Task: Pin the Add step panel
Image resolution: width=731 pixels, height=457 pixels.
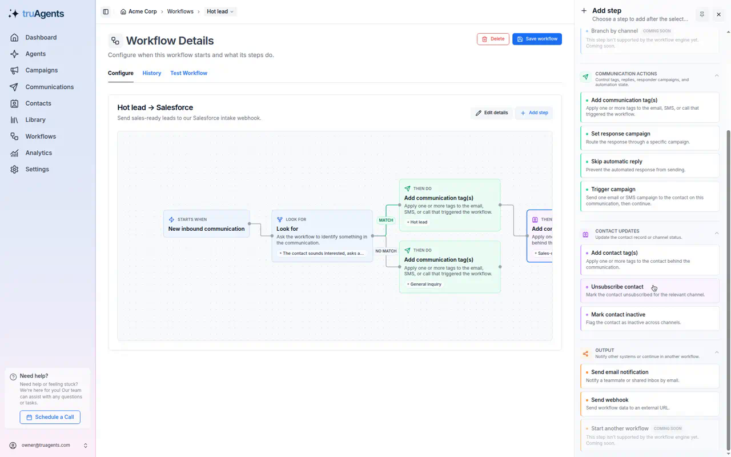Action: pos(702,14)
